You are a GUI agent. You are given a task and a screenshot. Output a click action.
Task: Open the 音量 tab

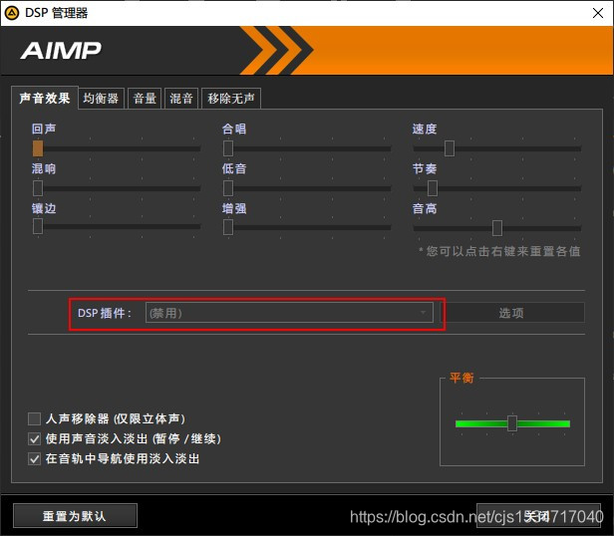pyautogui.click(x=145, y=99)
